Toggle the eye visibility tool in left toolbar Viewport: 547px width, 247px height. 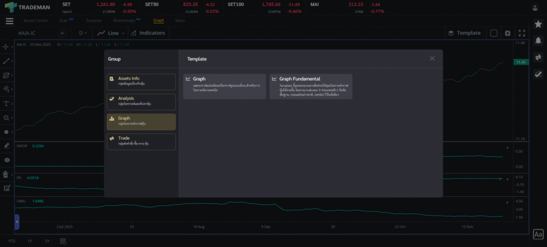(x=6, y=160)
